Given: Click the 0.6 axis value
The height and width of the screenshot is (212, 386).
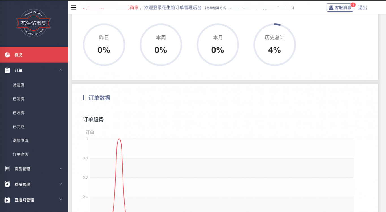Looking at the screenshot, I should point(85,177).
